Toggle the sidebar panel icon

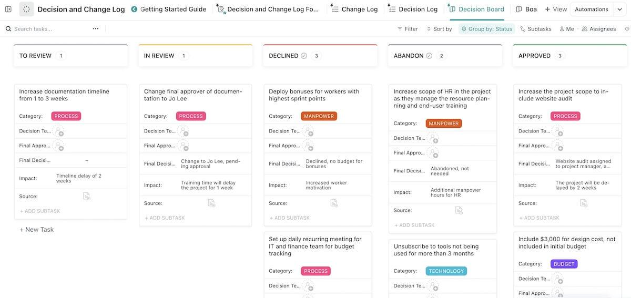8,9
